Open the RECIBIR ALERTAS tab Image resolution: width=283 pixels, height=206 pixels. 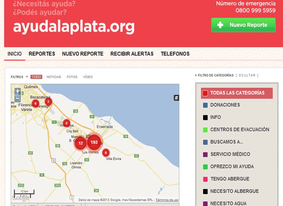pyautogui.click(x=132, y=54)
